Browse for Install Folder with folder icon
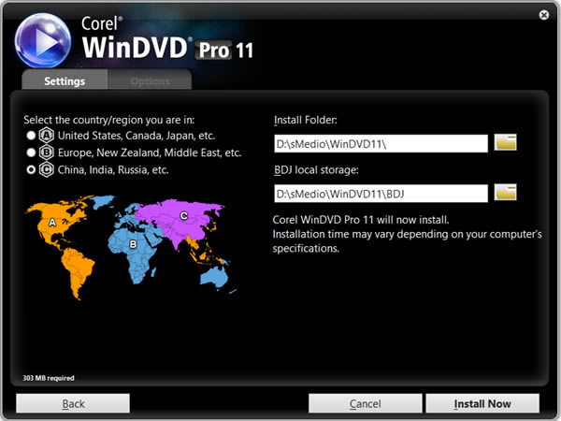Viewport: 561px width, 421px height. tap(505, 142)
